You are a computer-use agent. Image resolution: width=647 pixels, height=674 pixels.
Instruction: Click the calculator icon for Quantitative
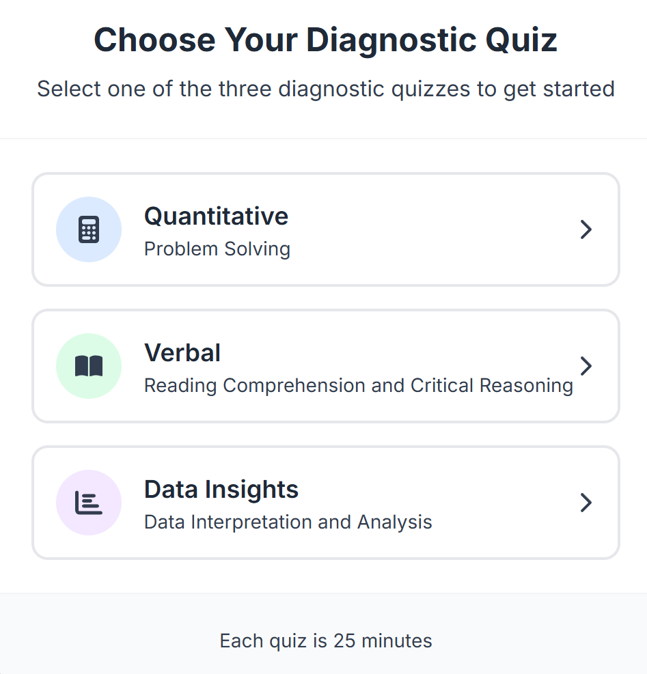point(89,229)
